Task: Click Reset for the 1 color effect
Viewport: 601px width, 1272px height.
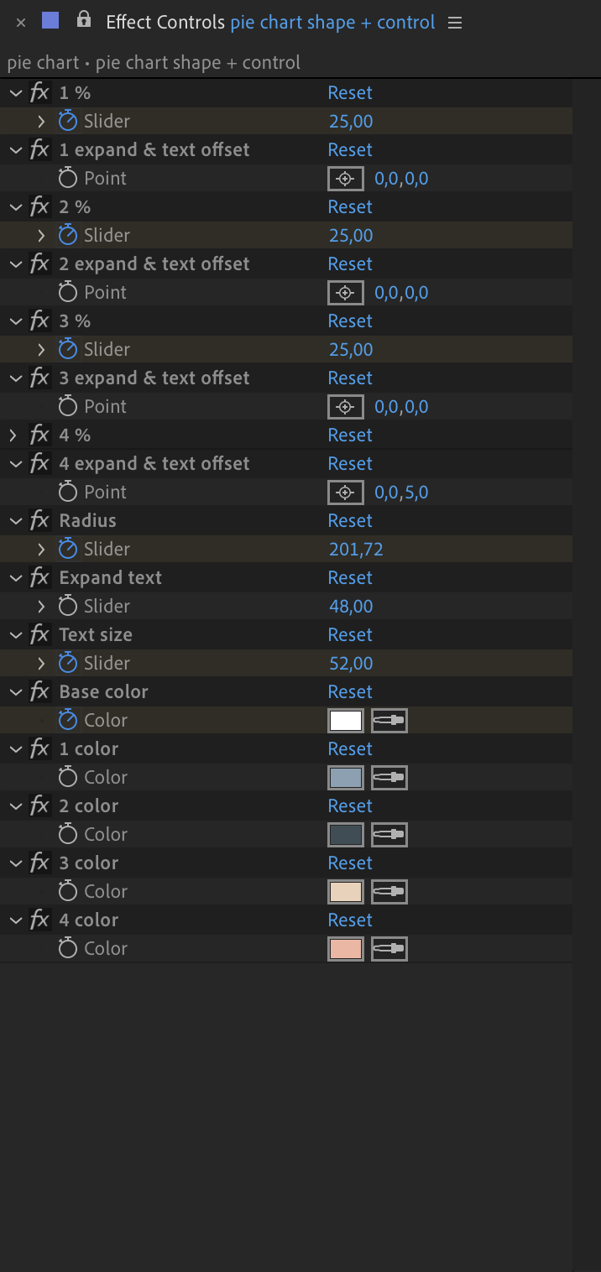Action: (x=350, y=748)
